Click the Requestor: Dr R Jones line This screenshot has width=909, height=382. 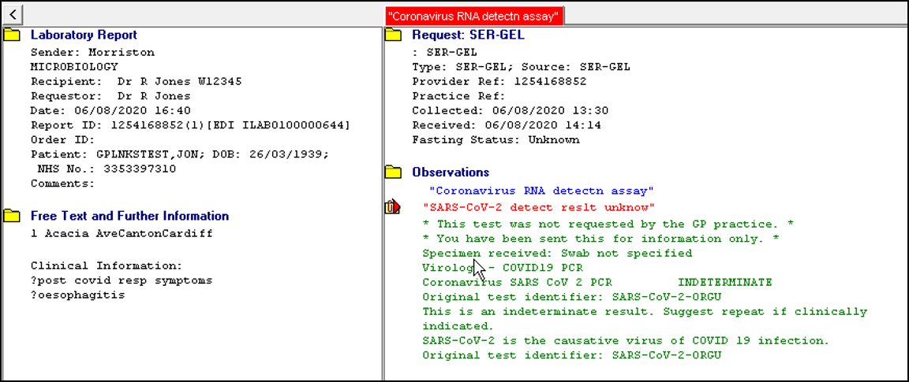110,95
